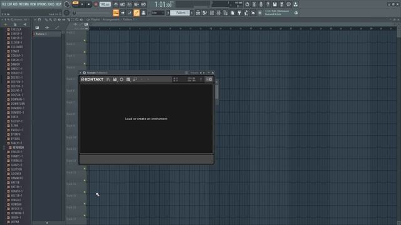Click the Kontakt window scrollbar handle
Screen dimensions: 401x225
tap(217, 92)
